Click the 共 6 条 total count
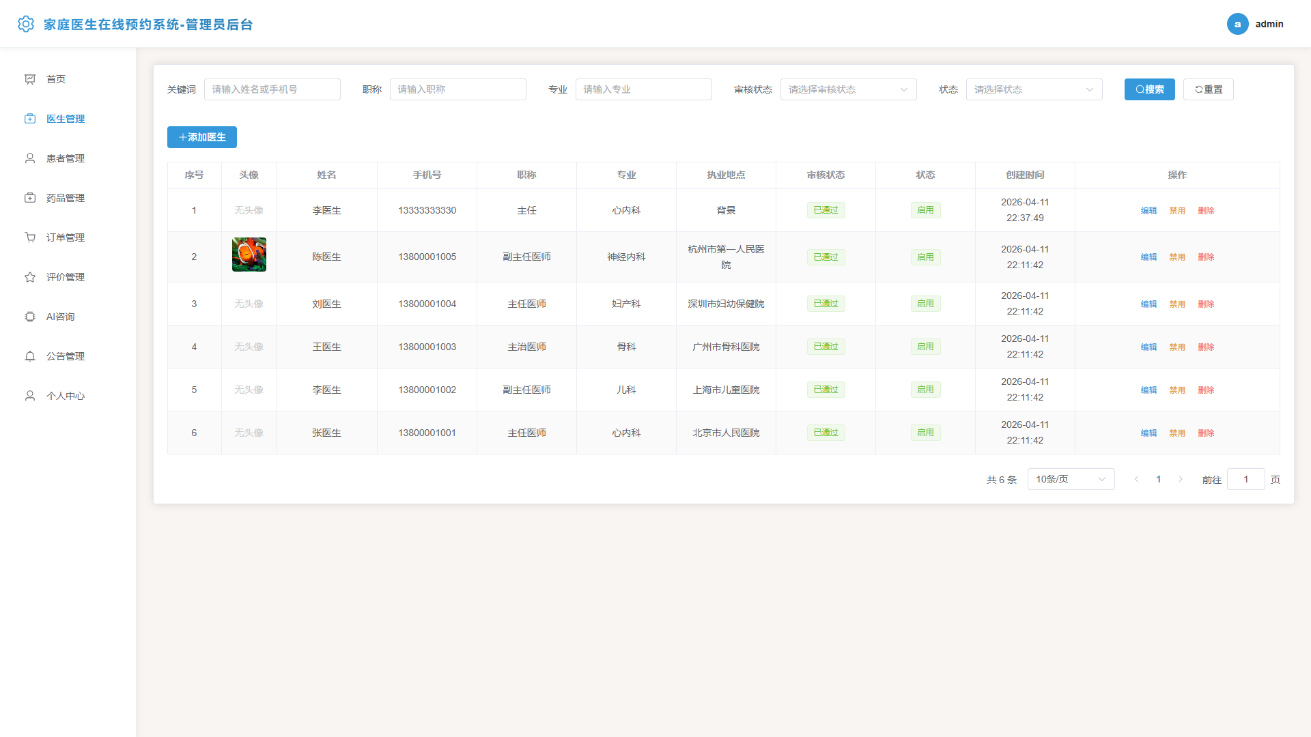 (1001, 480)
